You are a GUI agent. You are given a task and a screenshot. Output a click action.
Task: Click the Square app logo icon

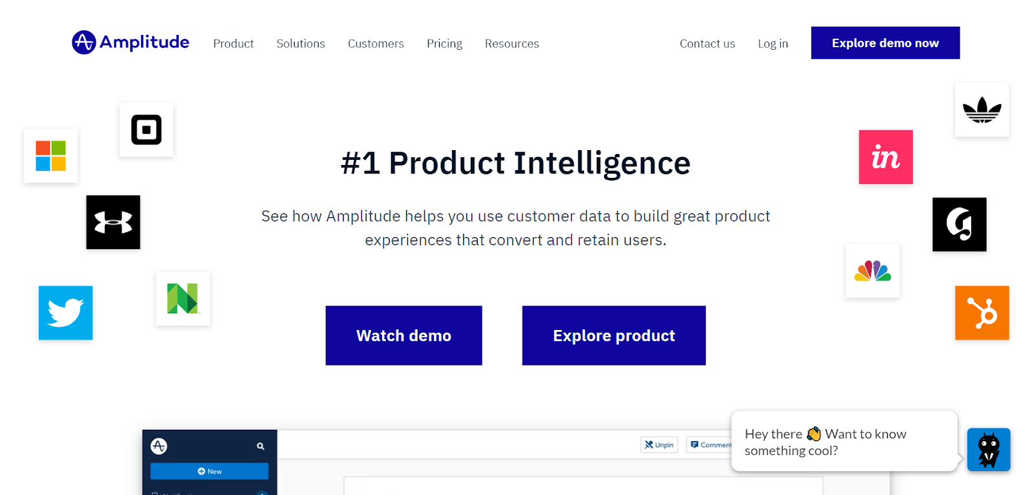coord(146,129)
